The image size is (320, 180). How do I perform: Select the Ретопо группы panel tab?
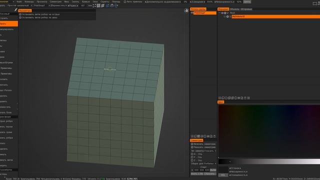pos(198,9)
